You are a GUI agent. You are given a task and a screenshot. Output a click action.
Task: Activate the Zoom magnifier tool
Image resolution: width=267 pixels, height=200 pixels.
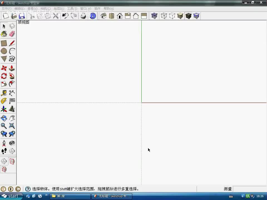(4, 126)
